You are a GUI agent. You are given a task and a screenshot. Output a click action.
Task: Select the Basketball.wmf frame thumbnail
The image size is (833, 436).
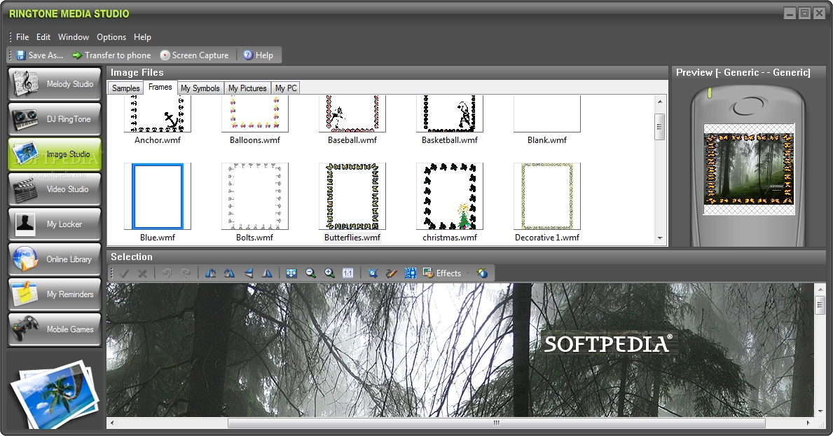tap(450, 114)
